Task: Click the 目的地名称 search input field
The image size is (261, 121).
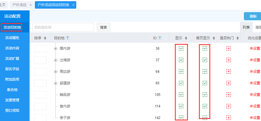Action: 63,27
